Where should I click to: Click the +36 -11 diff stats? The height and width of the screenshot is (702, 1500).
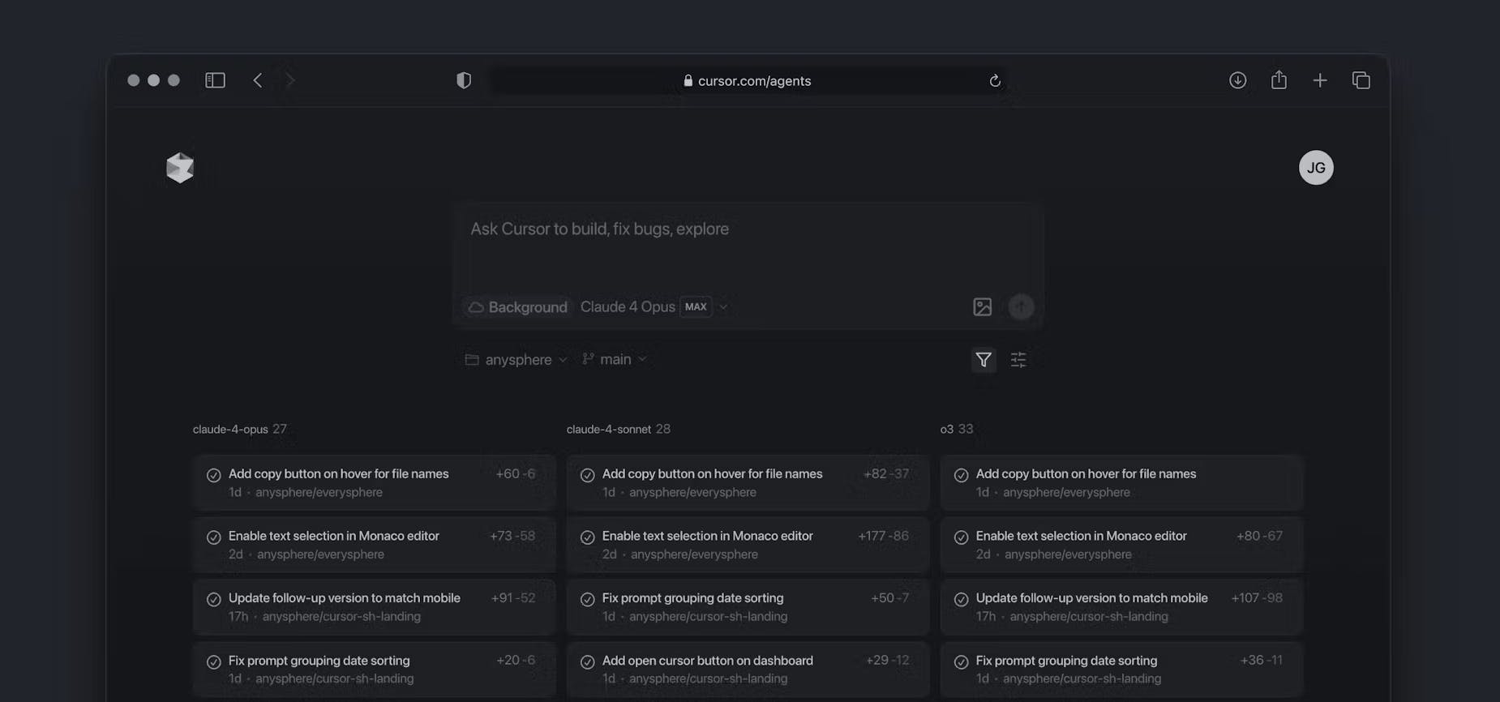pyautogui.click(x=1261, y=661)
